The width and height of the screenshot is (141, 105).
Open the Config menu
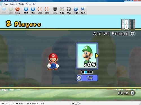pos(13,4)
